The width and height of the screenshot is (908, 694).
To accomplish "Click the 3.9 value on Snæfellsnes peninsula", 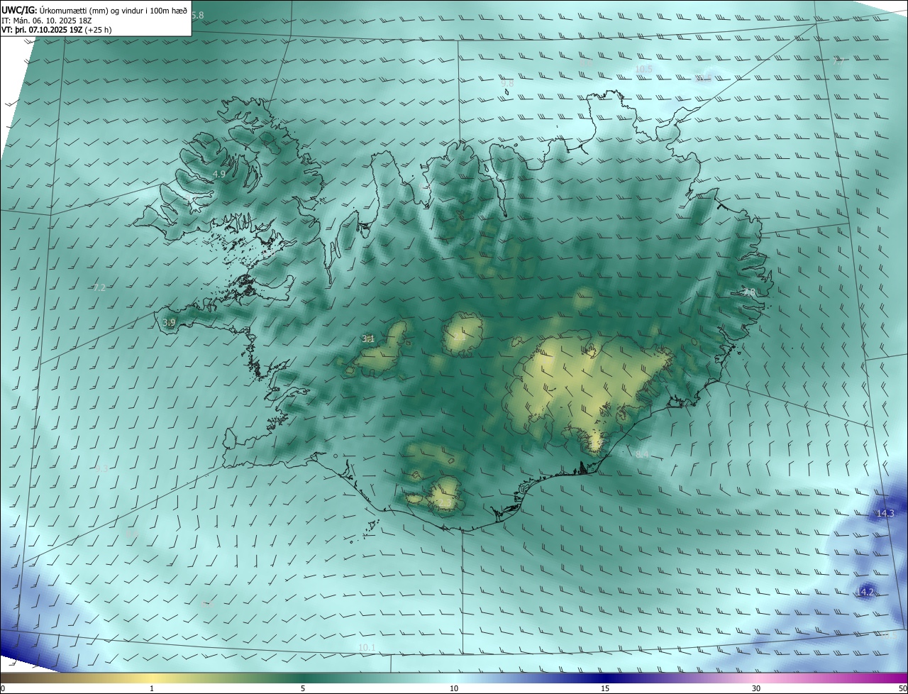I will [169, 323].
